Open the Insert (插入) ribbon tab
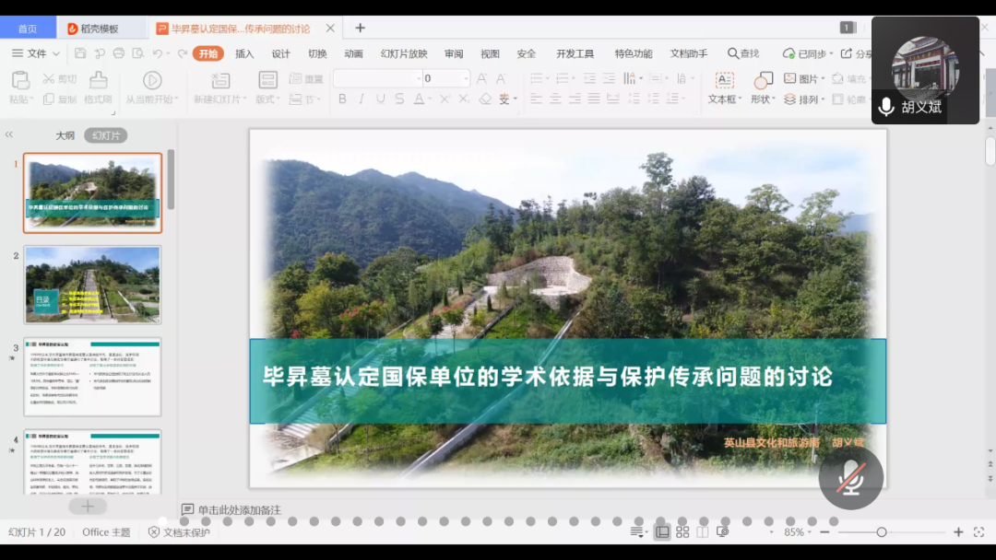 [x=244, y=53]
